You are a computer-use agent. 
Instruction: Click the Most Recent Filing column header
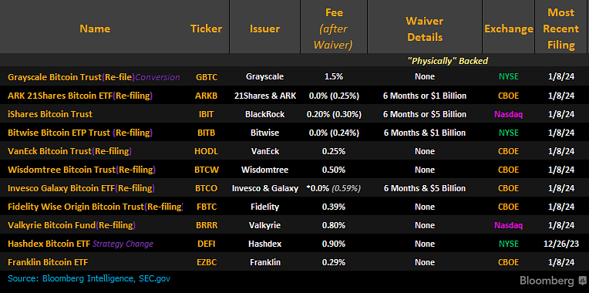(561, 29)
